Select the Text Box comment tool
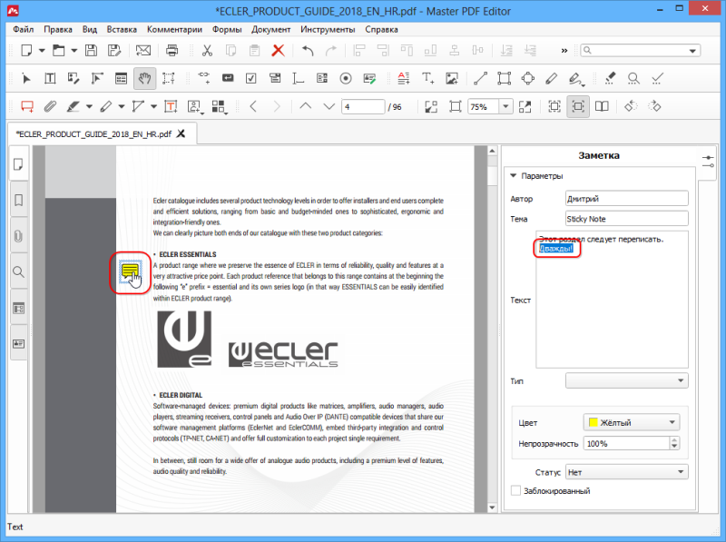Viewport: 726px width, 542px height. [171, 106]
